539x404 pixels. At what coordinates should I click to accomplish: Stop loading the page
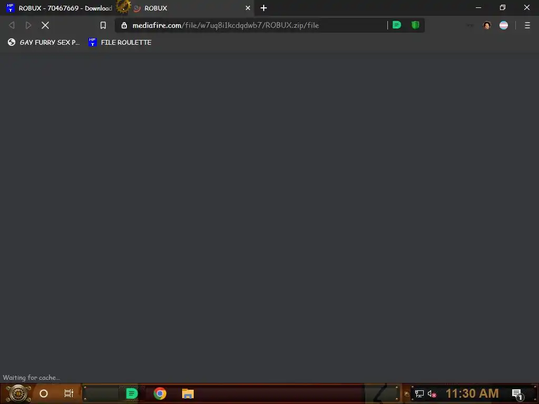coord(45,25)
